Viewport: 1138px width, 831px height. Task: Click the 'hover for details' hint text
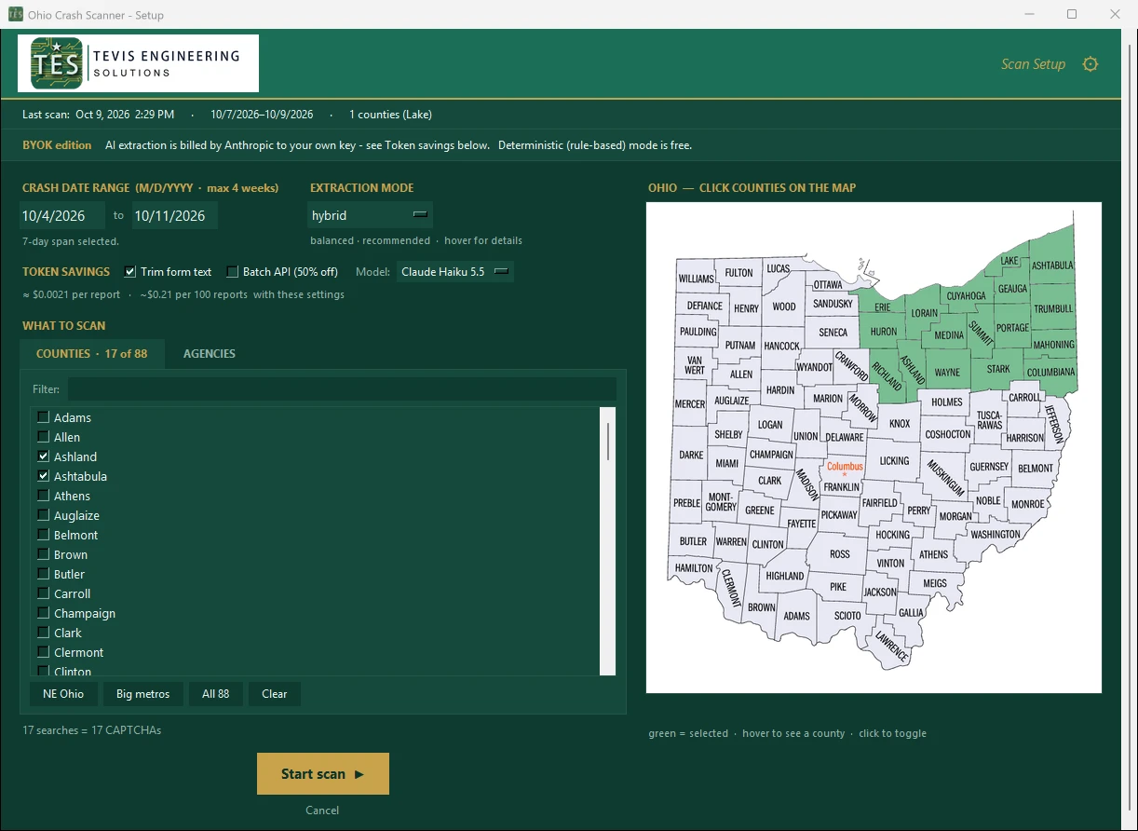tap(483, 240)
